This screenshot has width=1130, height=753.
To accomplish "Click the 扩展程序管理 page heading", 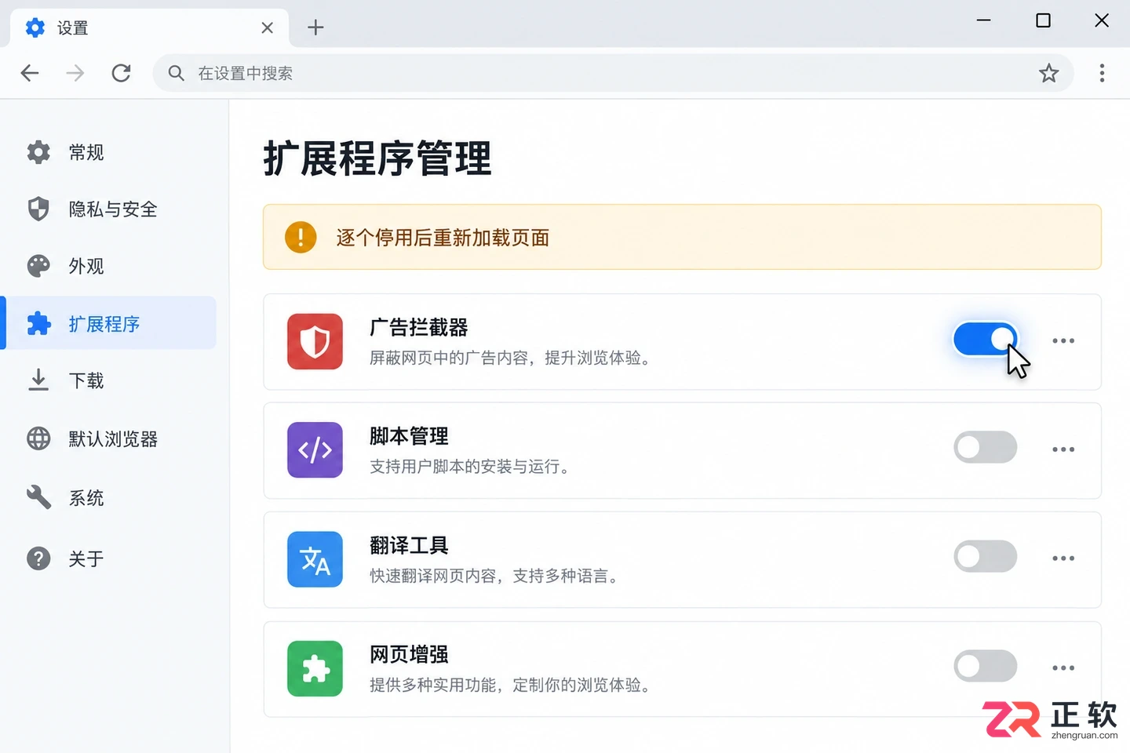I will click(377, 158).
